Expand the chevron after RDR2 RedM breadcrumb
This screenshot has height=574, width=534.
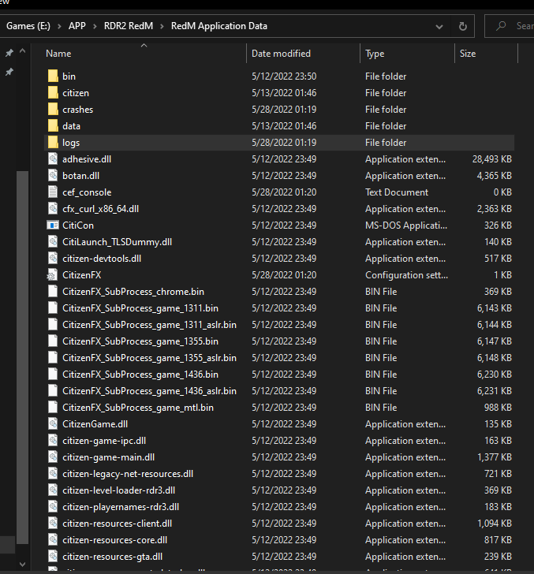pos(162,26)
